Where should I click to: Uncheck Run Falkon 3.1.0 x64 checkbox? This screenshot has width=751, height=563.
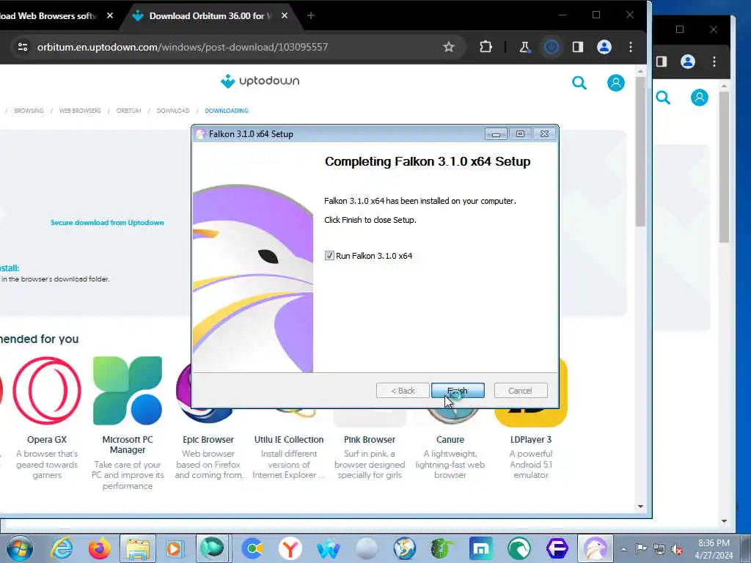329,256
